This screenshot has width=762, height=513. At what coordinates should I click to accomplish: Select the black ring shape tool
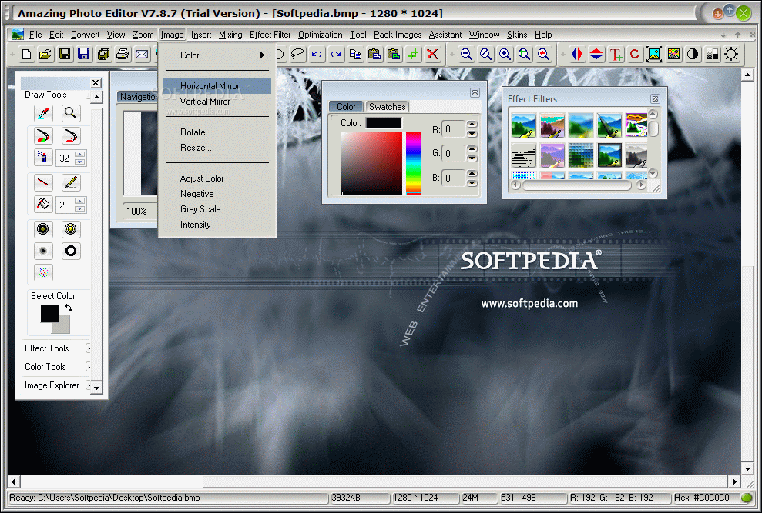click(x=71, y=251)
